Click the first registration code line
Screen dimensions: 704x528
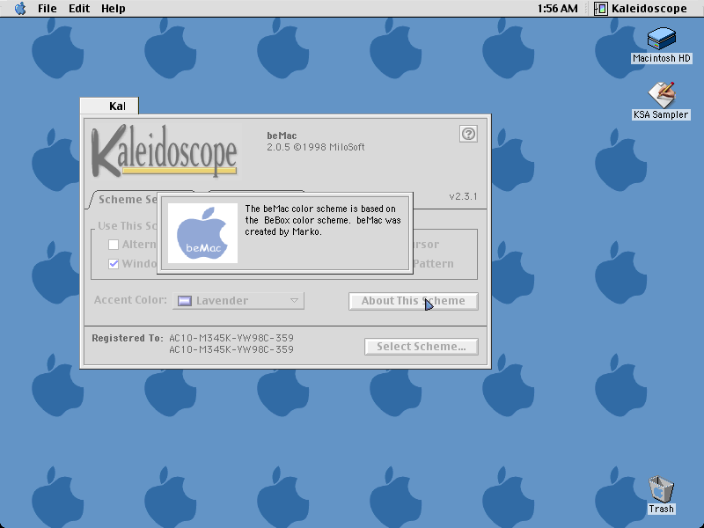pos(231,338)
